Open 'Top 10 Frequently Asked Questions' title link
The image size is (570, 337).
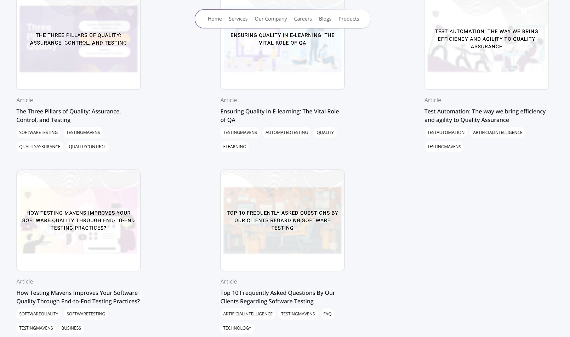point(278,297)
